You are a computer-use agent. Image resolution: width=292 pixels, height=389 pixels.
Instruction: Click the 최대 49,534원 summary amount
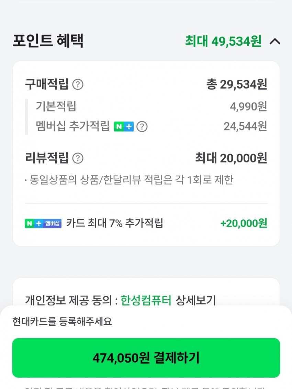[223, 42]
